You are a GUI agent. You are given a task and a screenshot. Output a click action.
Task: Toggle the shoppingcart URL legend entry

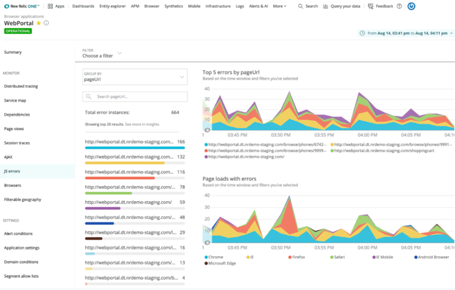point(383,151)
